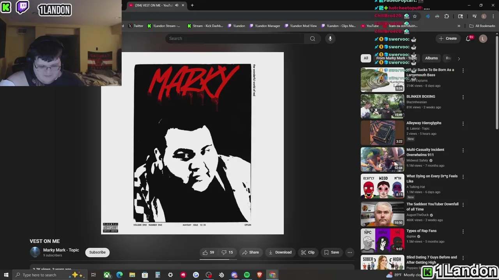Bookmark this page with the star icon
This screenshot has width=499, height=280.
[x=415, y=16]
